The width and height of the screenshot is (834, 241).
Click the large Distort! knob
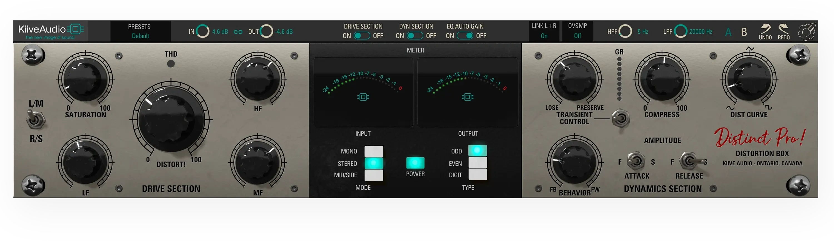[171, 120]
